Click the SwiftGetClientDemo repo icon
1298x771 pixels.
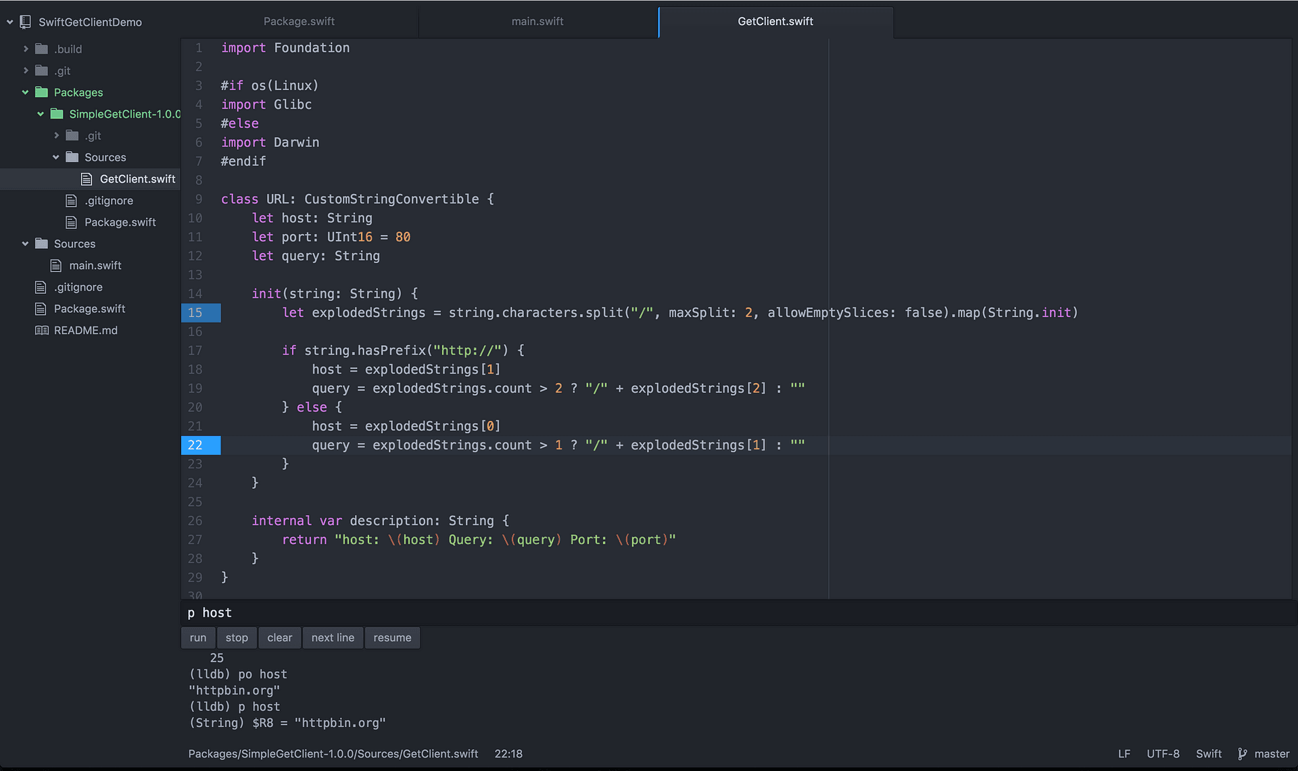click(26, 22)
